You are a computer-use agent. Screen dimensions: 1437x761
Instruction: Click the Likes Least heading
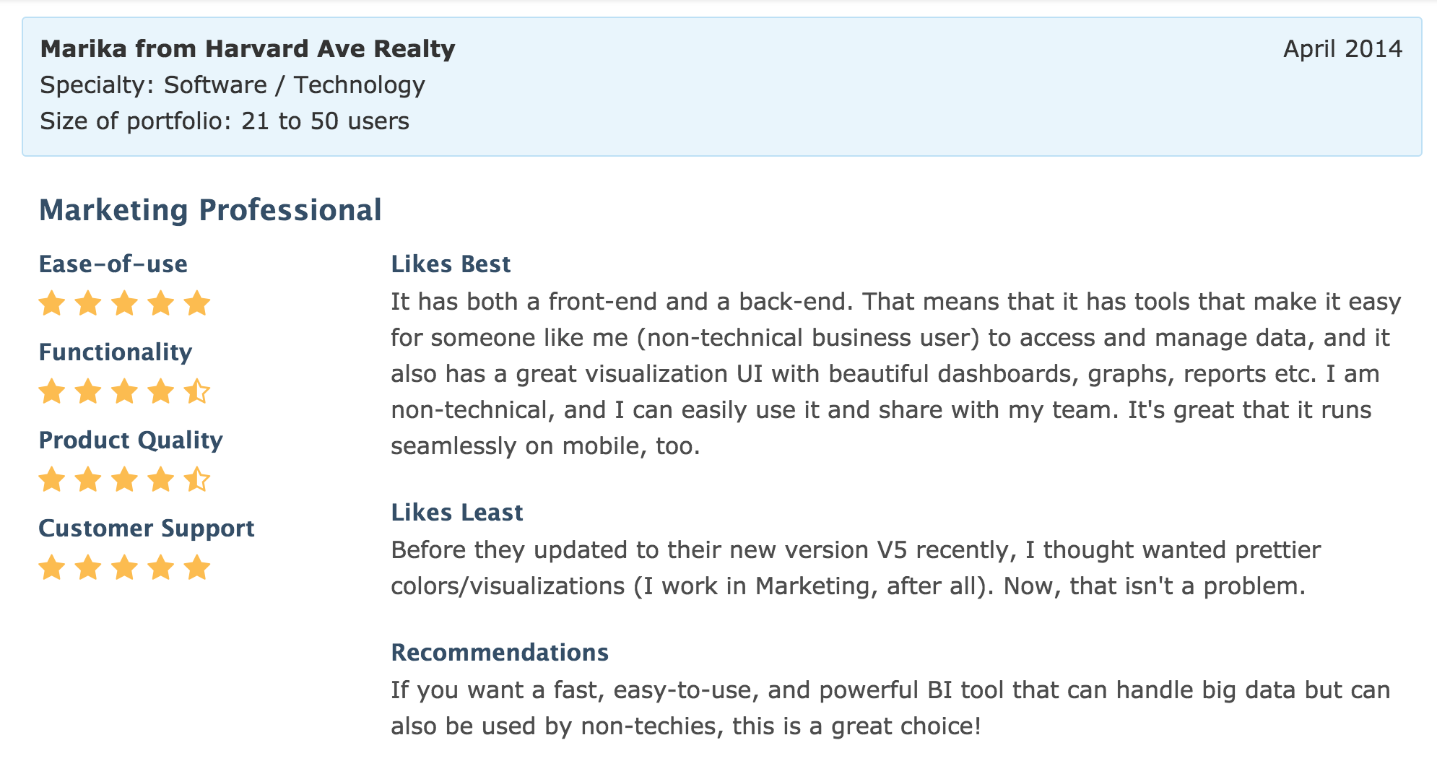[456, 513]
